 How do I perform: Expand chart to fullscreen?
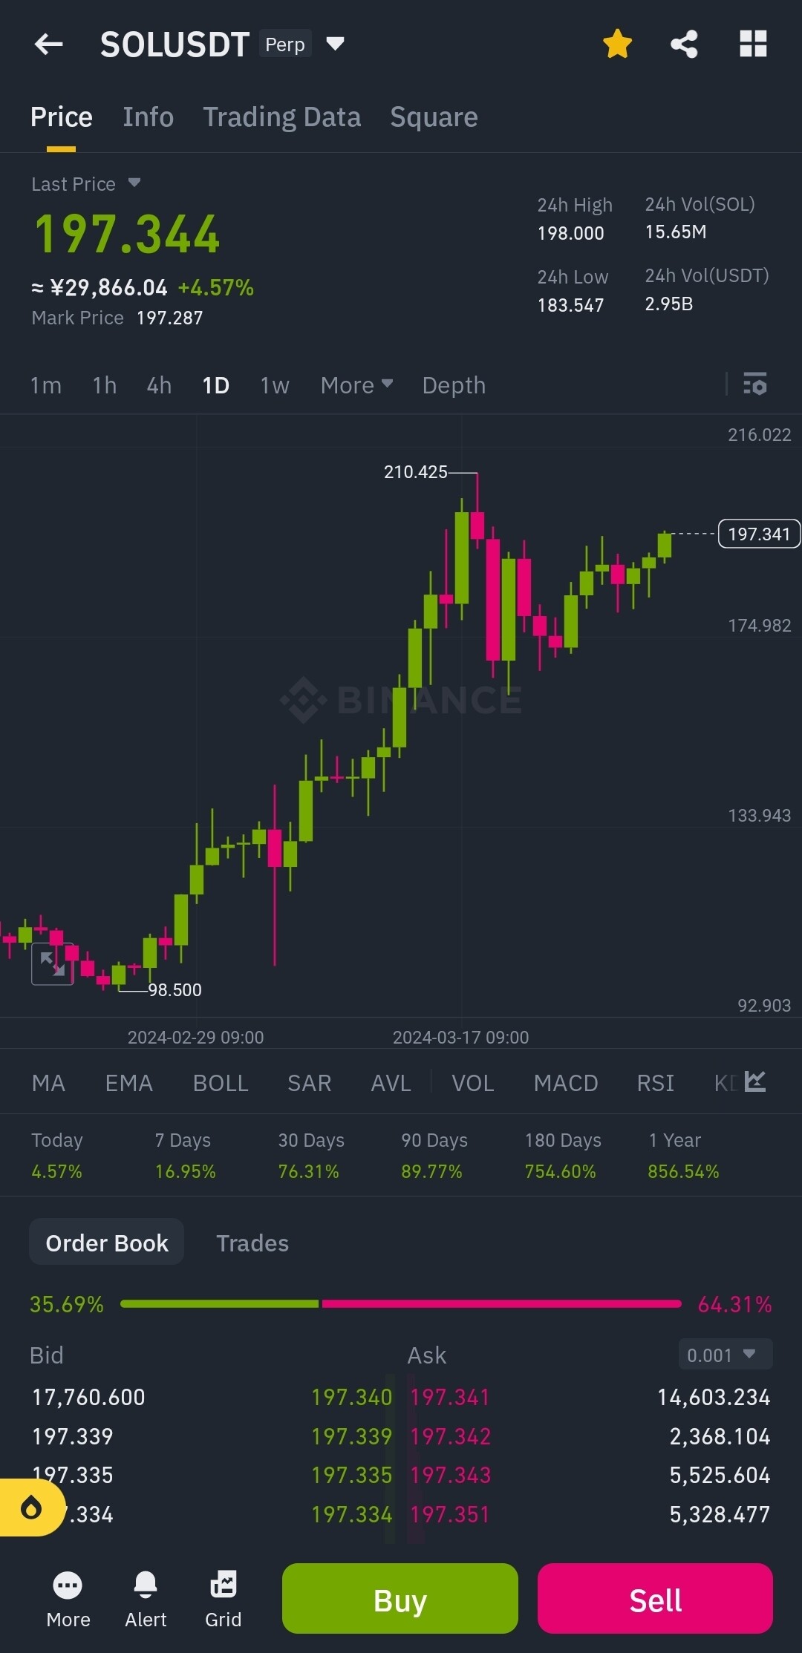pyautogui.click(x=52, y=963)
